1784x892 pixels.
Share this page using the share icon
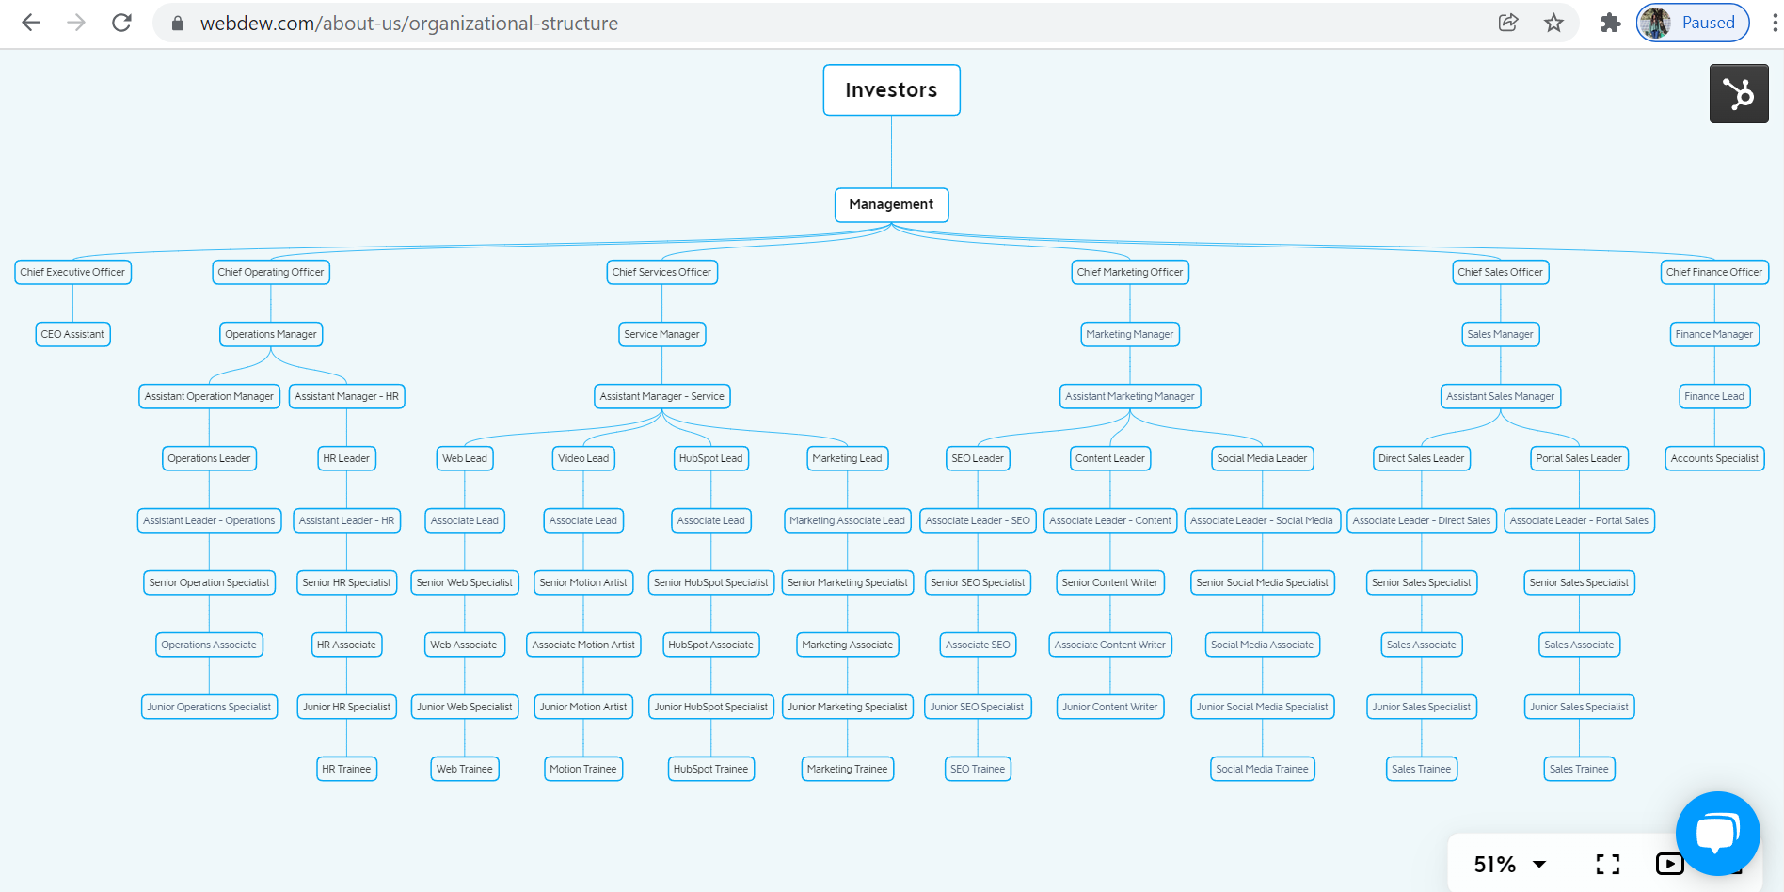point(1507,23)
